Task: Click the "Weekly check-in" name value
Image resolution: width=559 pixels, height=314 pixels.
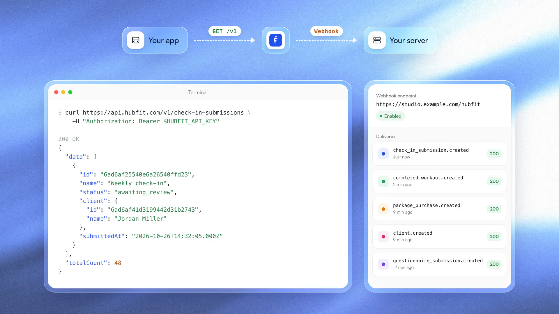Action: (137, 183)
